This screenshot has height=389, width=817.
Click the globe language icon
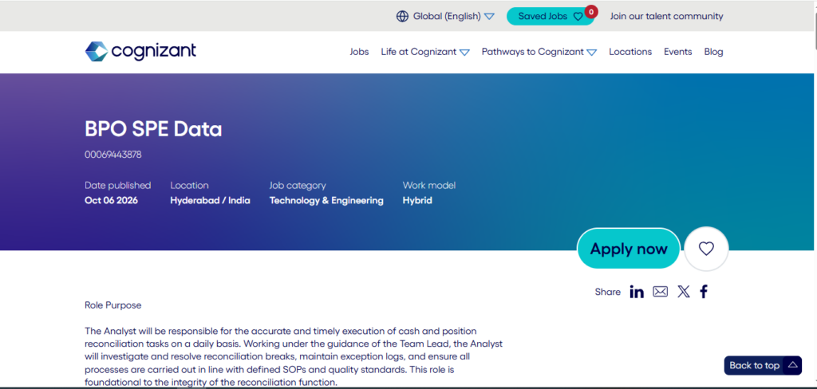tap(402, 16)
